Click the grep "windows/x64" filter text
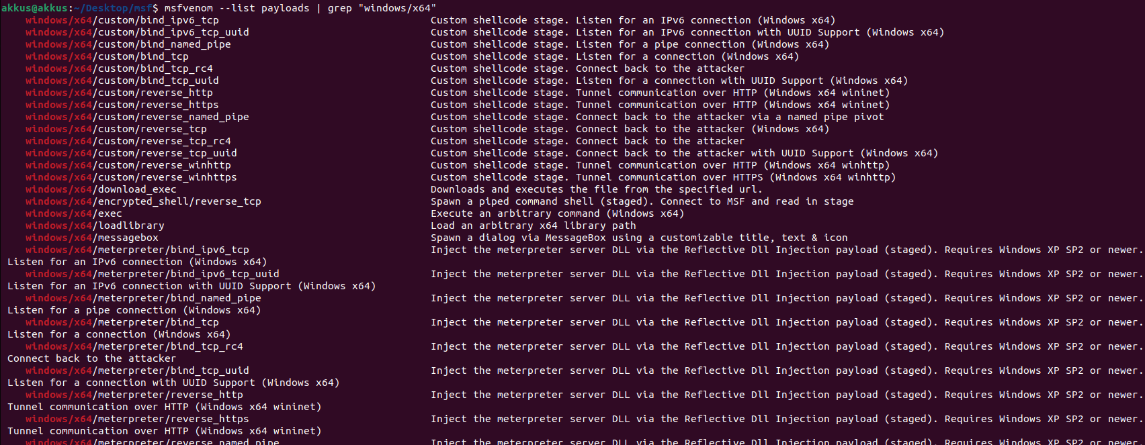The width and height of the screenshot is (1145, 445). 382,8
